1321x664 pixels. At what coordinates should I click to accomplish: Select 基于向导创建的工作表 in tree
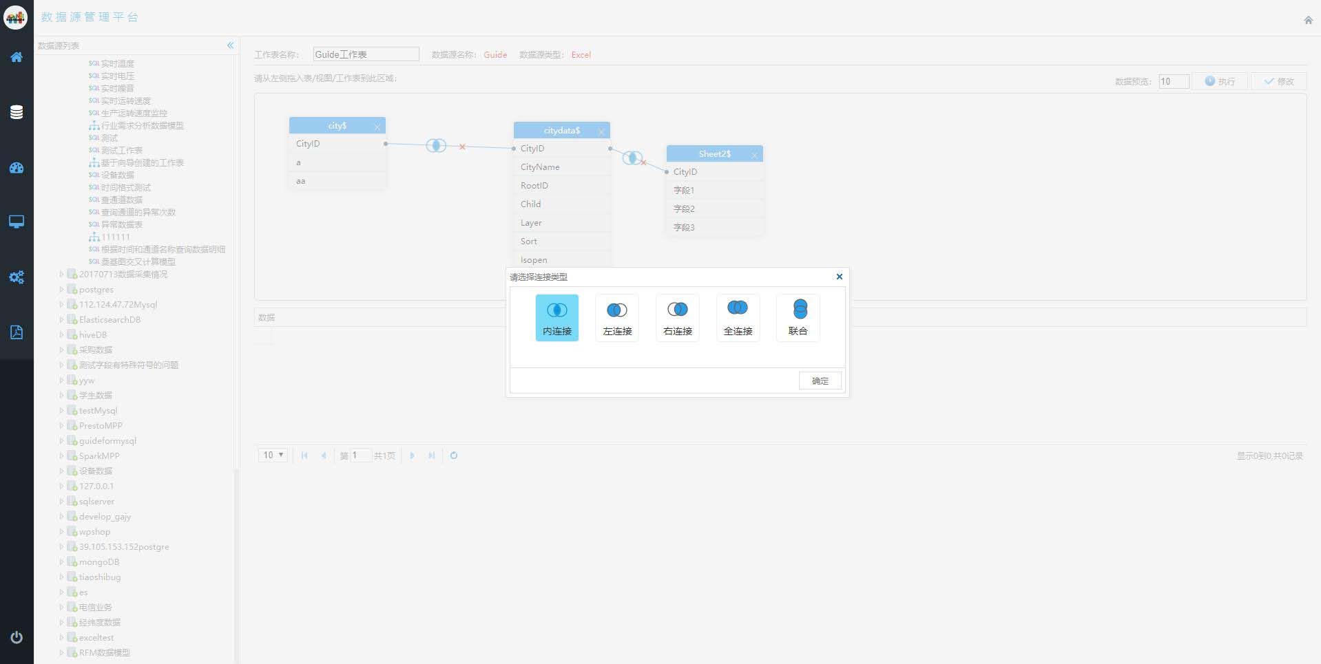click(x=142, y=163)
